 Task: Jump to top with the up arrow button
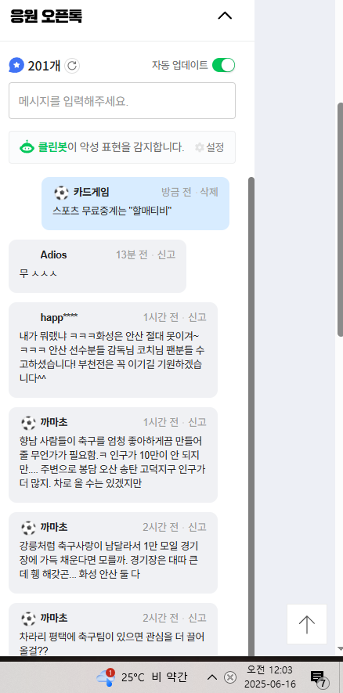pyautogui.click(x=307, y=624)
